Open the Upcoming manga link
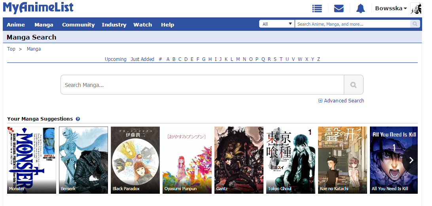Viewport: 432px width, 206px height. coord(116,59)
